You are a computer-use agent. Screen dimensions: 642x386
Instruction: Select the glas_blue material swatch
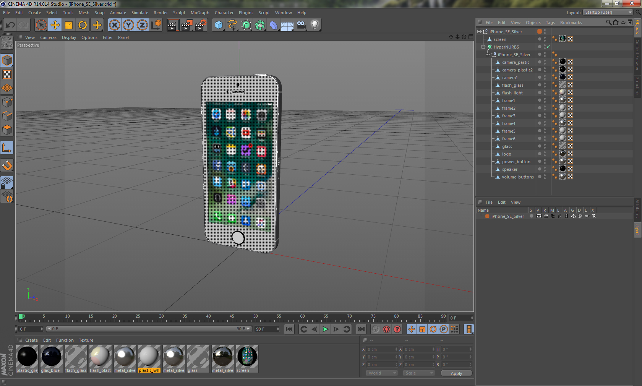point(52,359)
